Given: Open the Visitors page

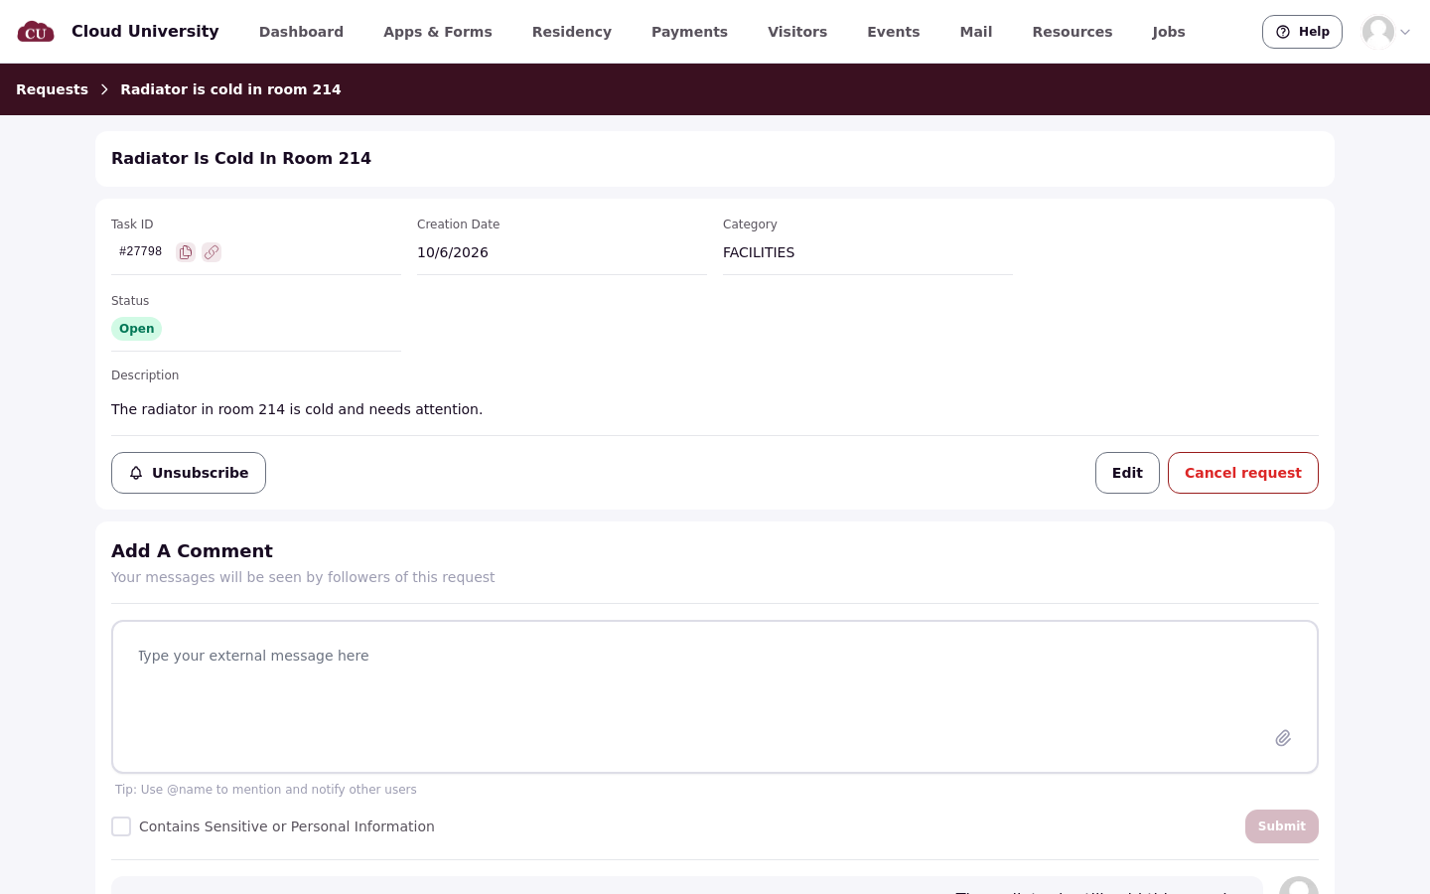Looking at the screenshot, I should pyautogui.click(x=797, y=32).
